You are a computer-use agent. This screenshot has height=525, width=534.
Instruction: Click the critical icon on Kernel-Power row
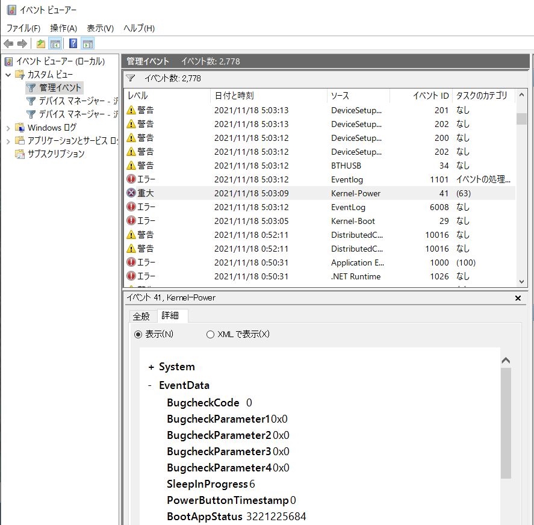pyautogui.click(x=131, y=193)
